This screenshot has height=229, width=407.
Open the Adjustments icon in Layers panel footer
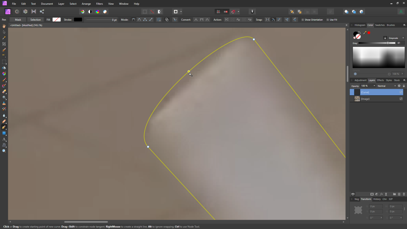(377, 194)
